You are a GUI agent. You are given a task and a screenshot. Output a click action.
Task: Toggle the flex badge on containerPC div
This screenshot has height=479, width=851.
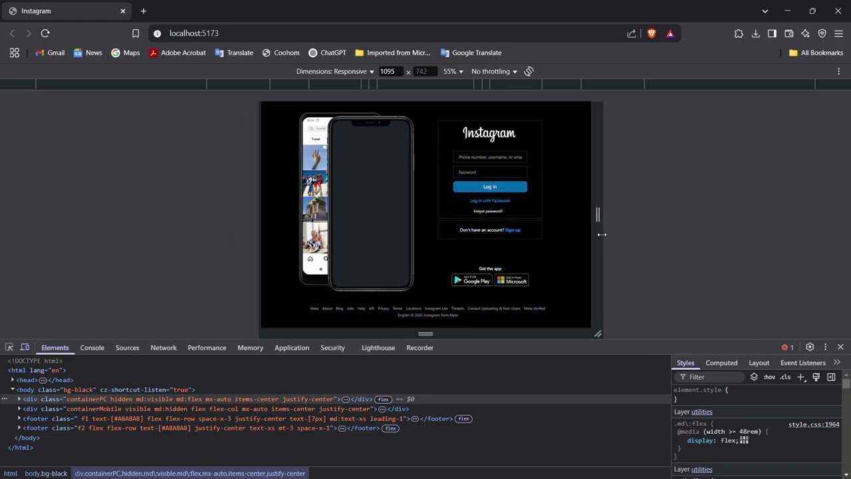(x=384, y=399)
